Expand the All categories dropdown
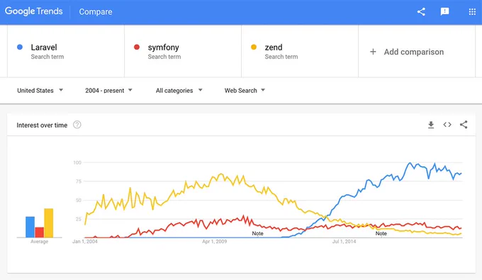The height and width of the screenshot is (280, 482). pyautogui.click(x=179, y=90)
